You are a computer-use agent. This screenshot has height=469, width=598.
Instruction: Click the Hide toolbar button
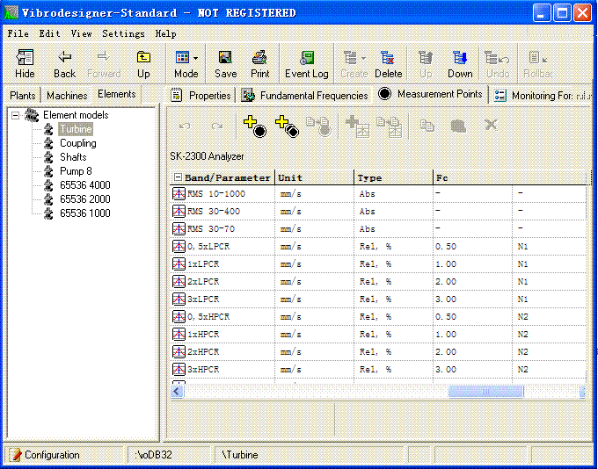coord(25,63)
